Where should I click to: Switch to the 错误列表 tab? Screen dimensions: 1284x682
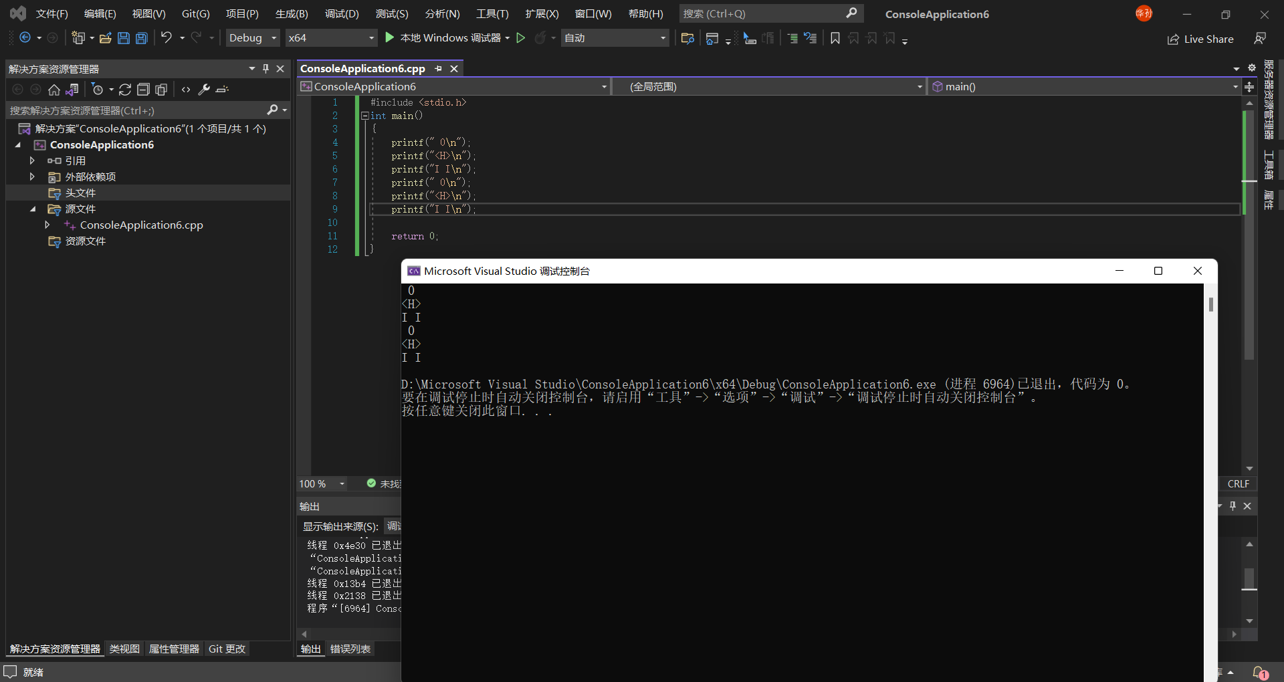click(x=350, y=649)
